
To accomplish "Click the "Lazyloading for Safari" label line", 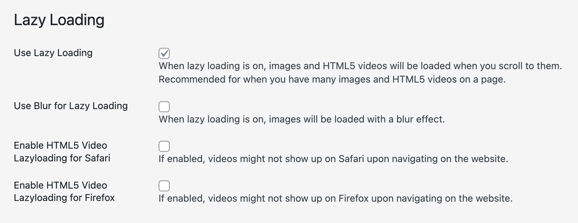I will [62, 158].
